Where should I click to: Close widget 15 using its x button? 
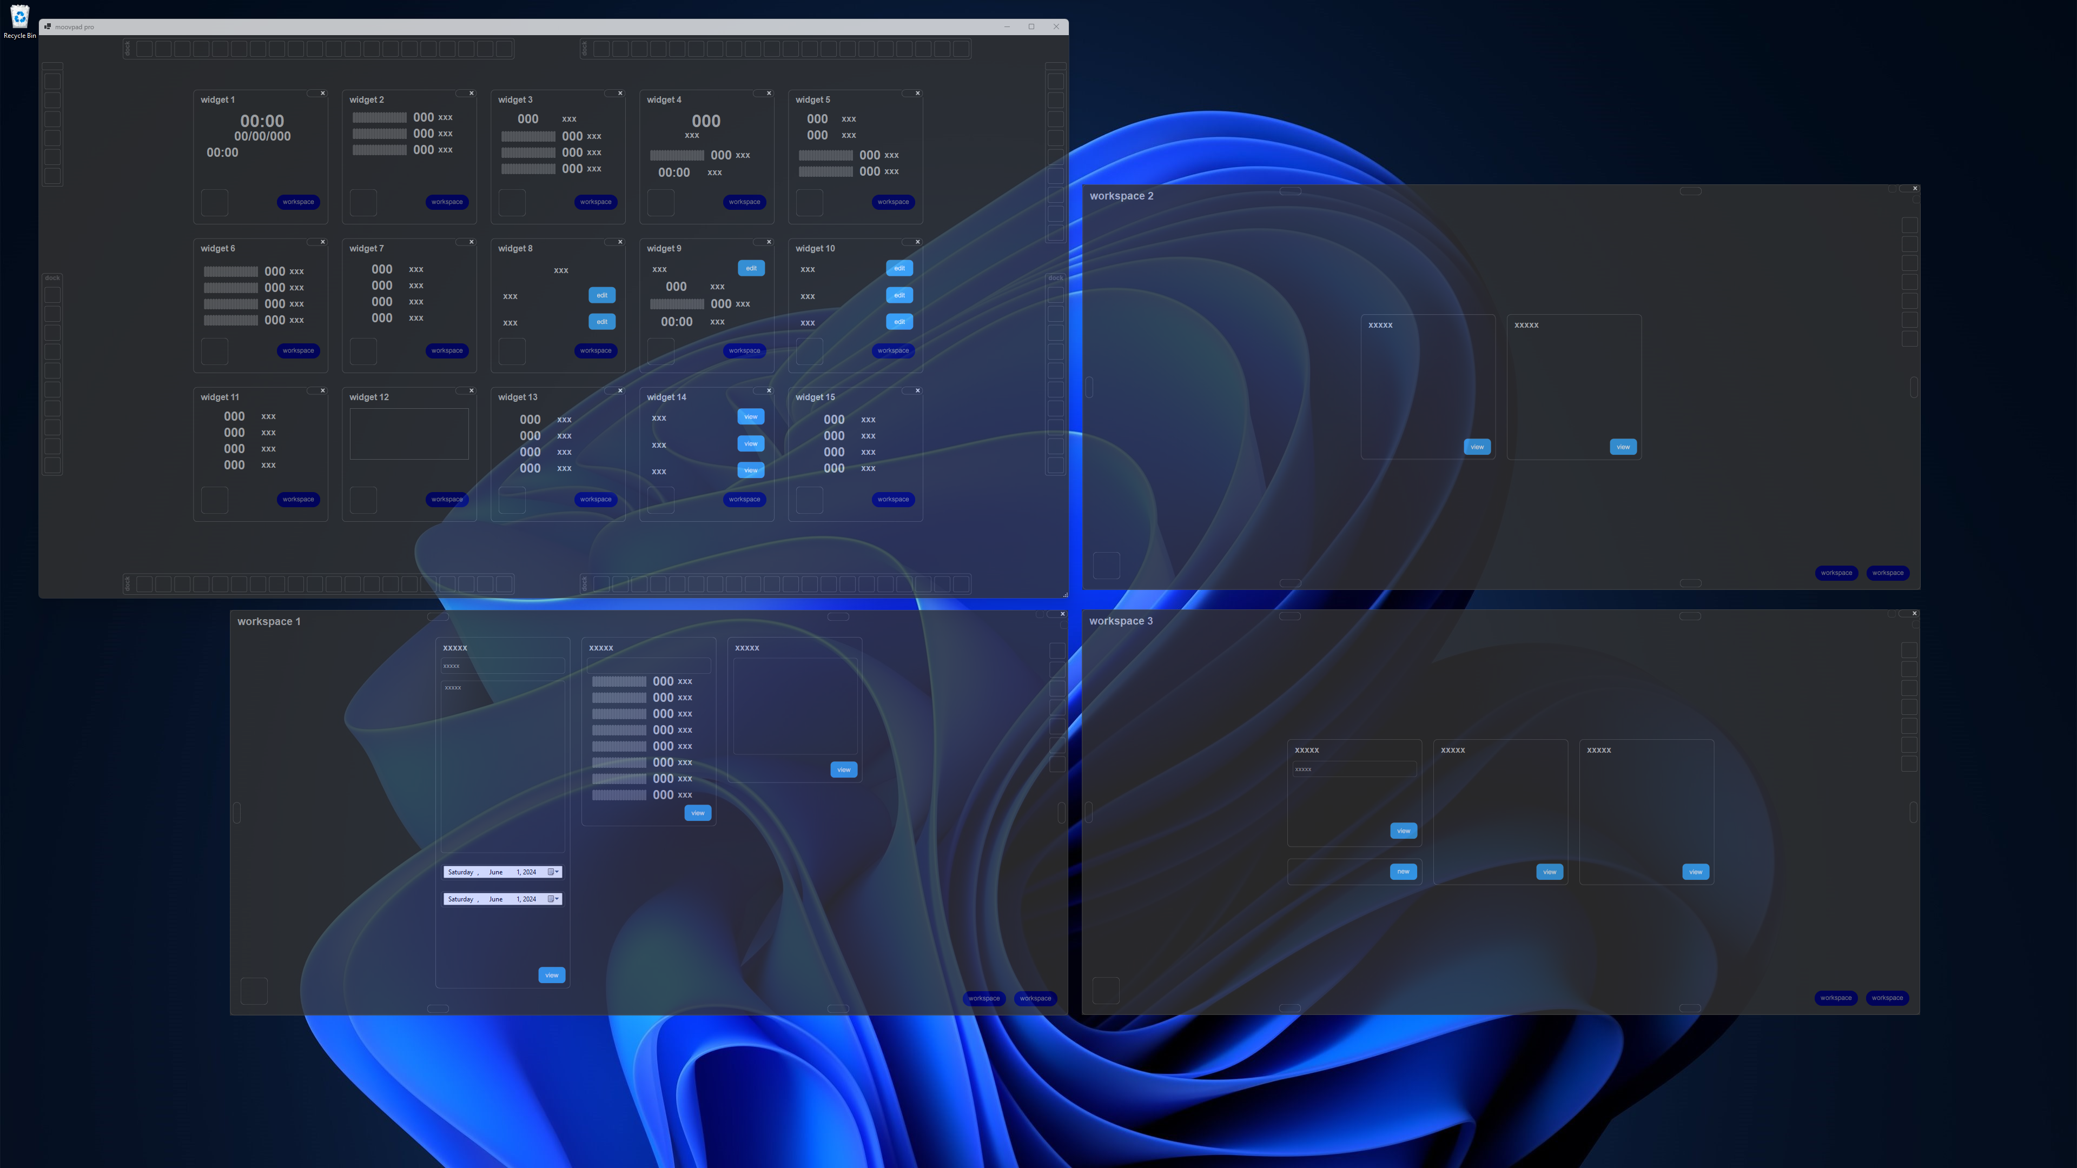pos(917,391)
